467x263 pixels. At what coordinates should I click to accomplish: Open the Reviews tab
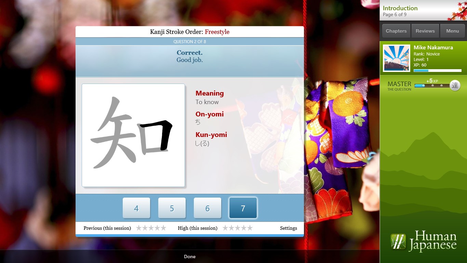tap(425, 31)
